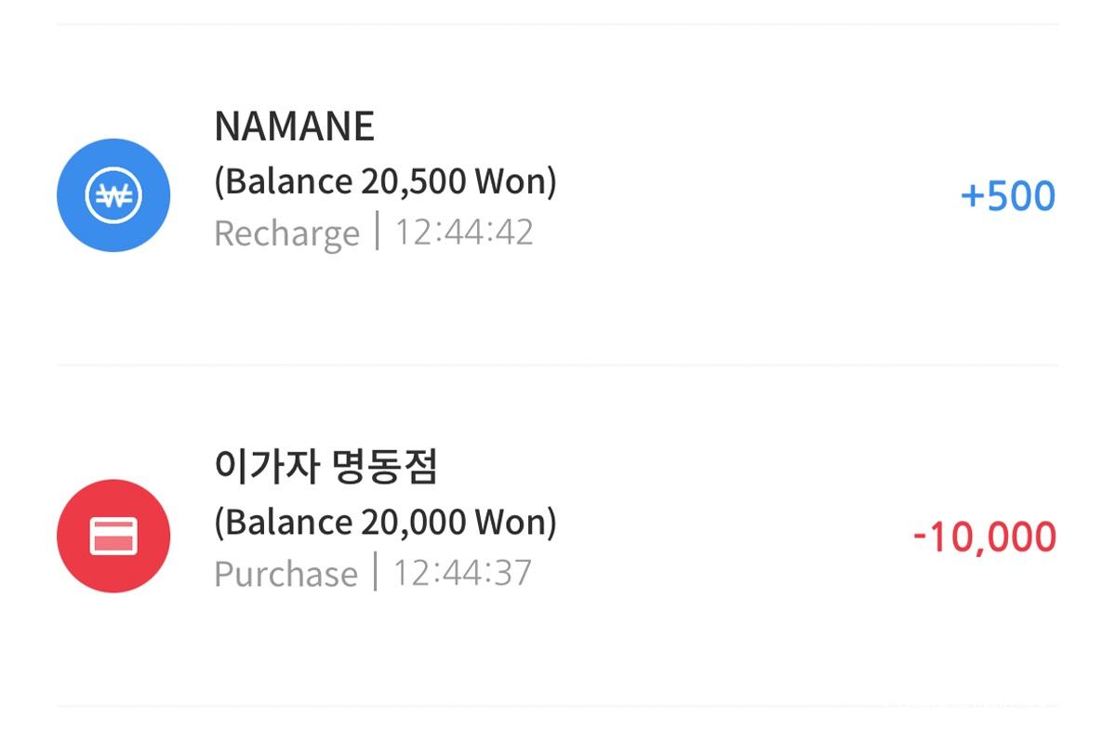The height and width of the screenshot is (744, 1116).
Task: Click the -10,000 purchase amount
Action: pos(984,538)
